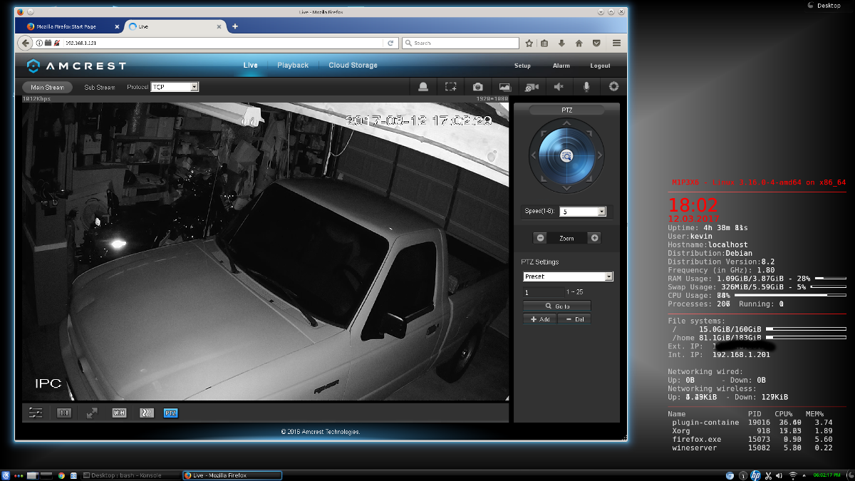Tilt camera down with PTZ down arrow
Image resolution: width=855 pixels, height=481 pixels.
coord(566,188)
